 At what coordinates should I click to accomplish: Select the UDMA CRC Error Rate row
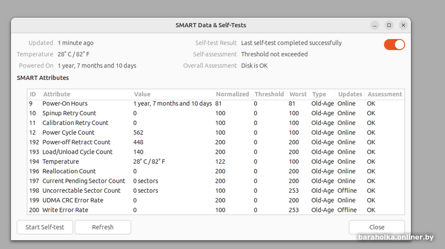pos(73,201)
